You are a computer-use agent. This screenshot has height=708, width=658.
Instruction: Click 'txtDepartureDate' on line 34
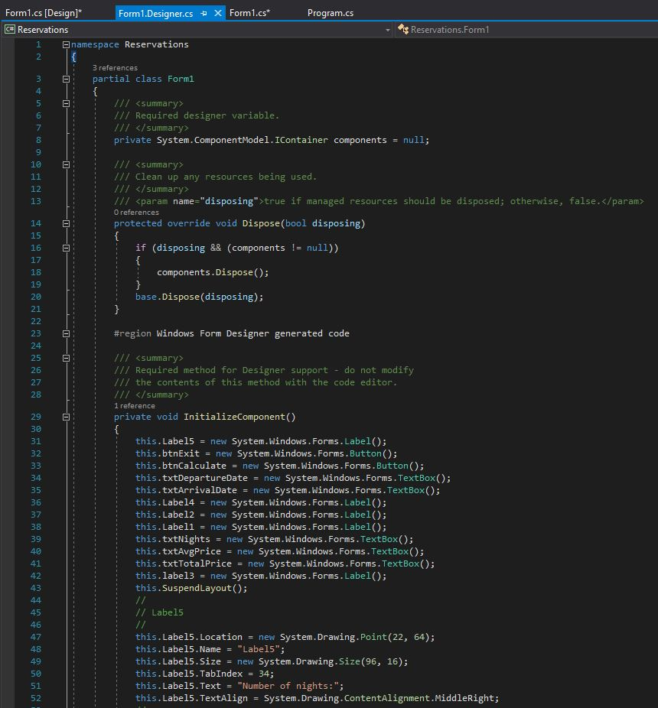[205, 478]
